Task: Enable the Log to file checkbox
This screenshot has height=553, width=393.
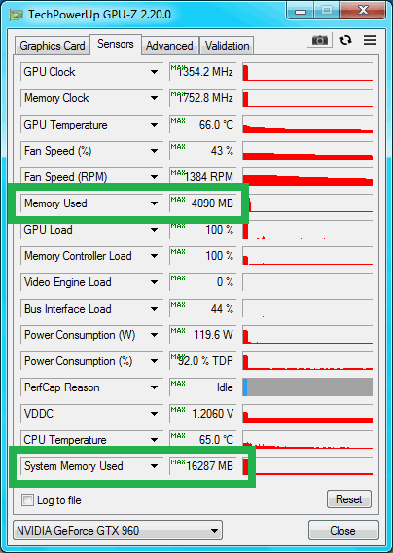Action: pyautogui.click(x=27, y=500)
